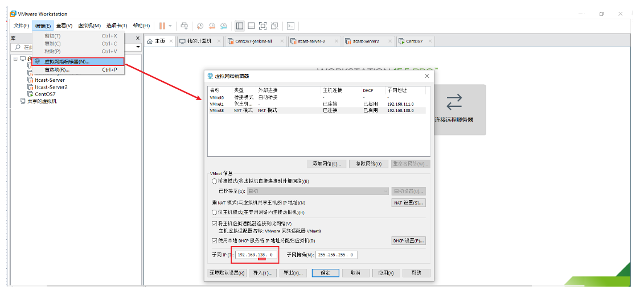This screenshot has height=295, width=640.
Task: Click the pause virtual machine toolbar icon
Action: coord(162,26)
